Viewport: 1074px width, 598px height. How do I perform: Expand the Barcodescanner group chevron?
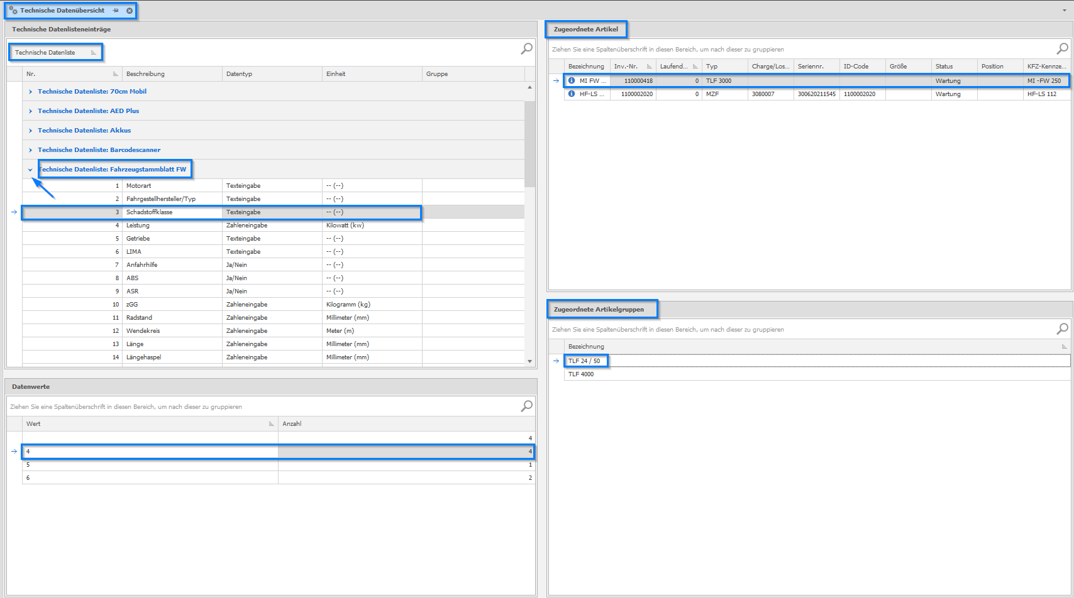coord(30,150)
